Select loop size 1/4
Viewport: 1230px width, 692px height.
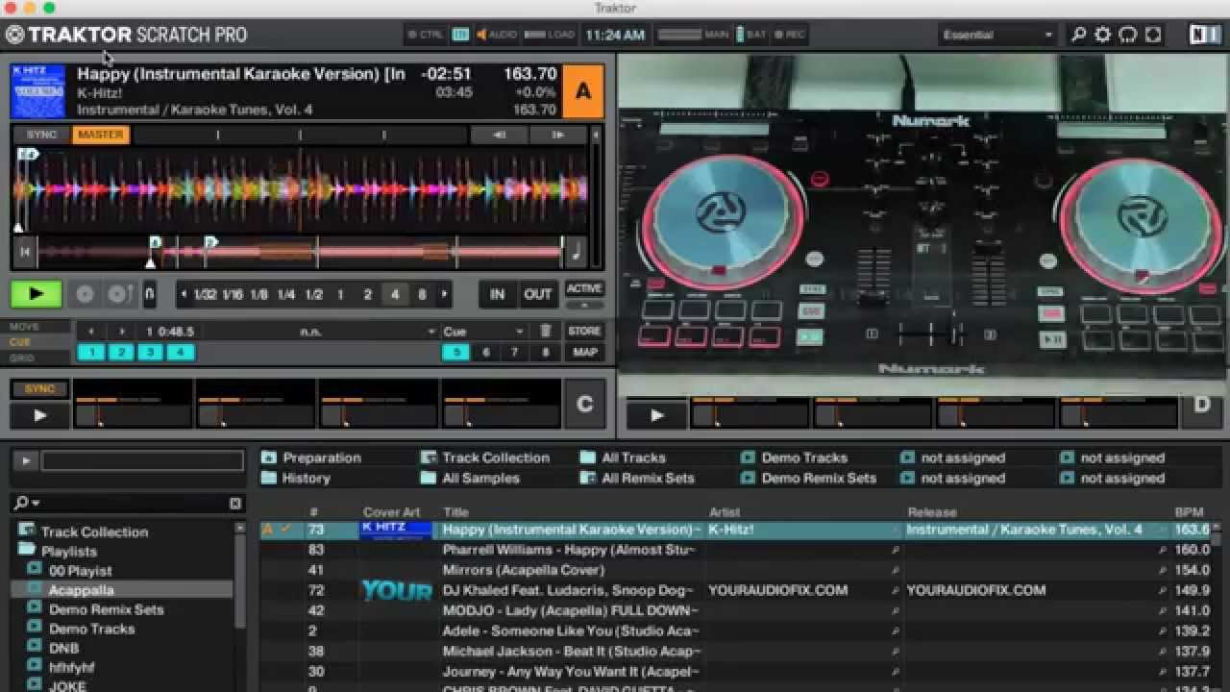pyautogui.click(x=285, y=295)
